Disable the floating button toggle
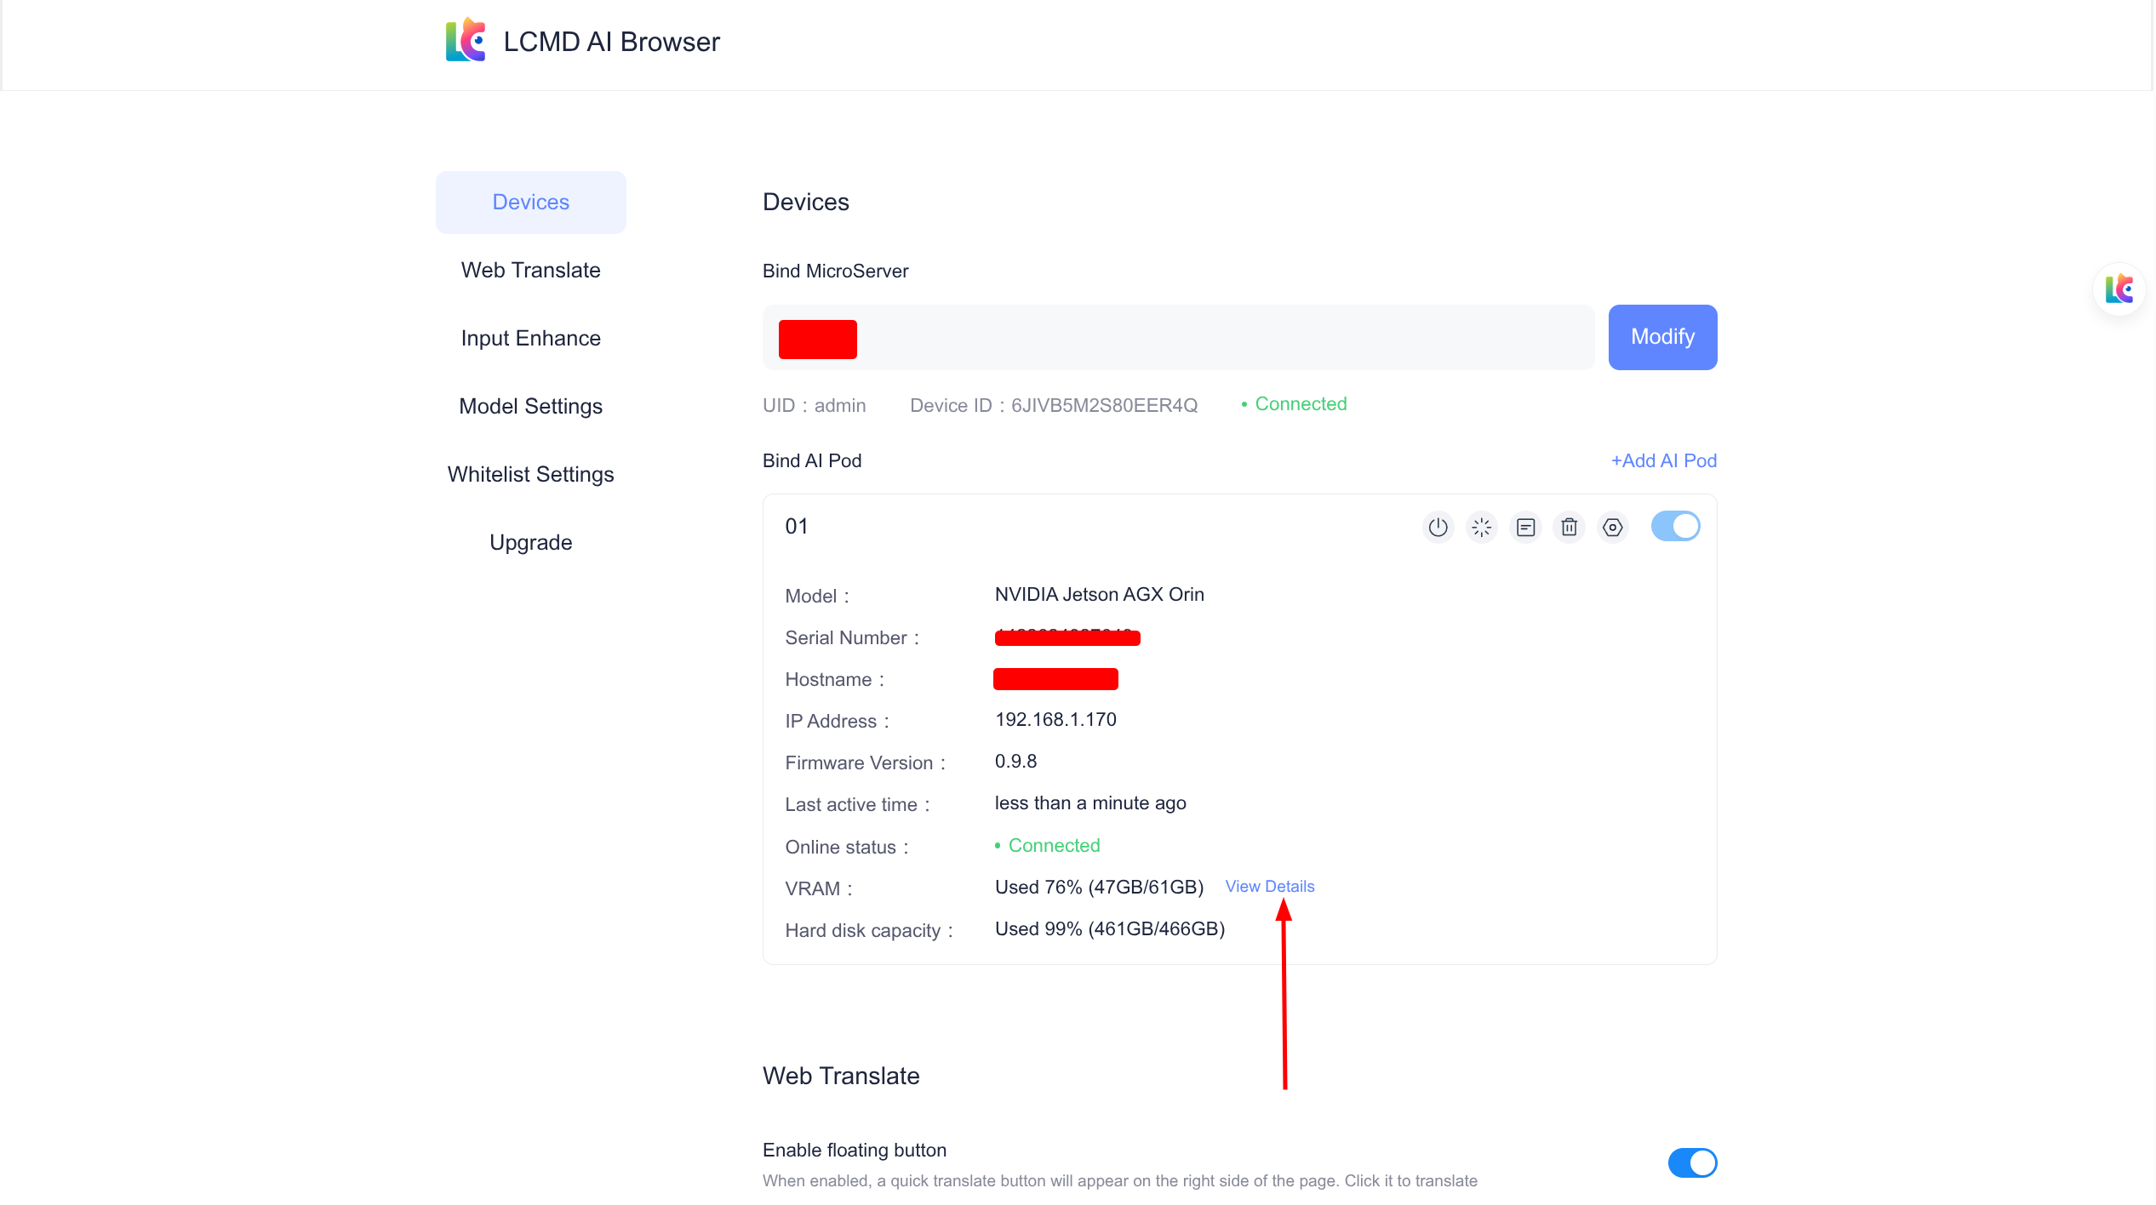This screenshot has width=2156, height=1205. (1692, 1162)
